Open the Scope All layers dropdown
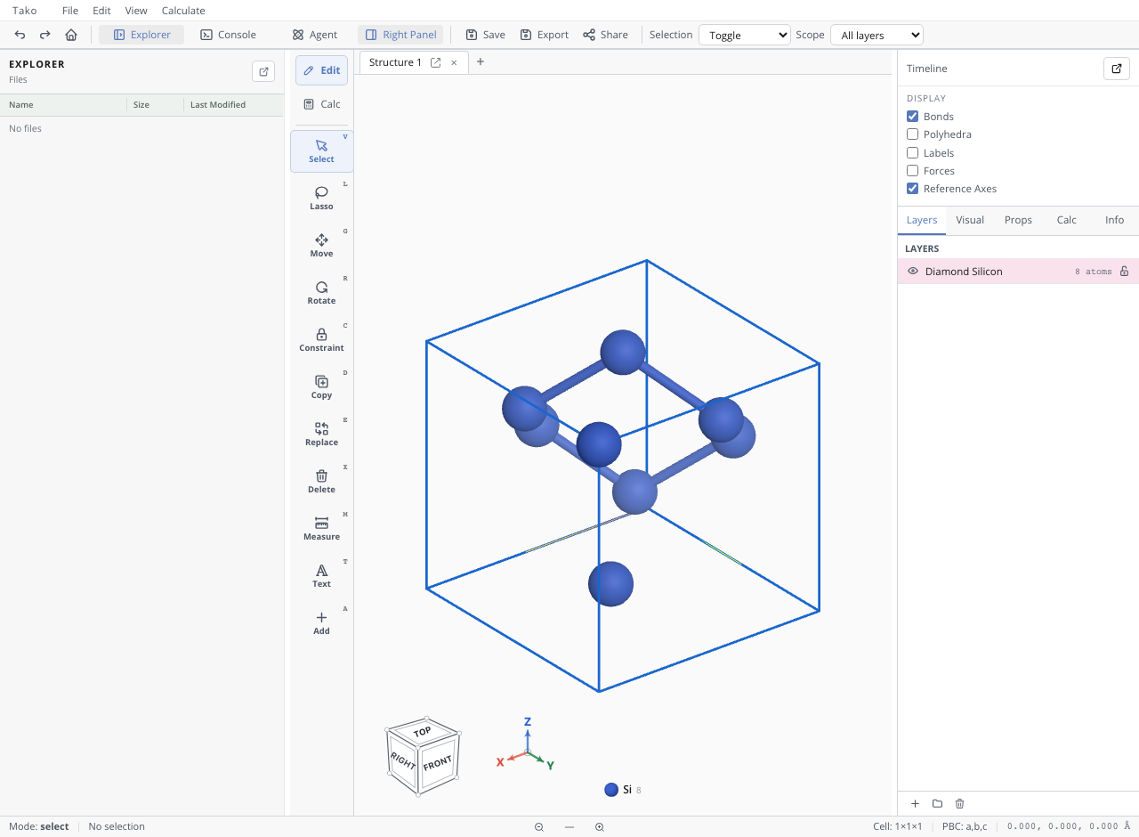Screen dimensions: 1139x837 [x=876, y=35]
